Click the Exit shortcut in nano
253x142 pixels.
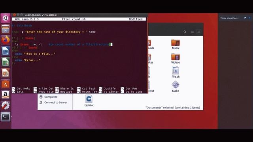point(18,92)
